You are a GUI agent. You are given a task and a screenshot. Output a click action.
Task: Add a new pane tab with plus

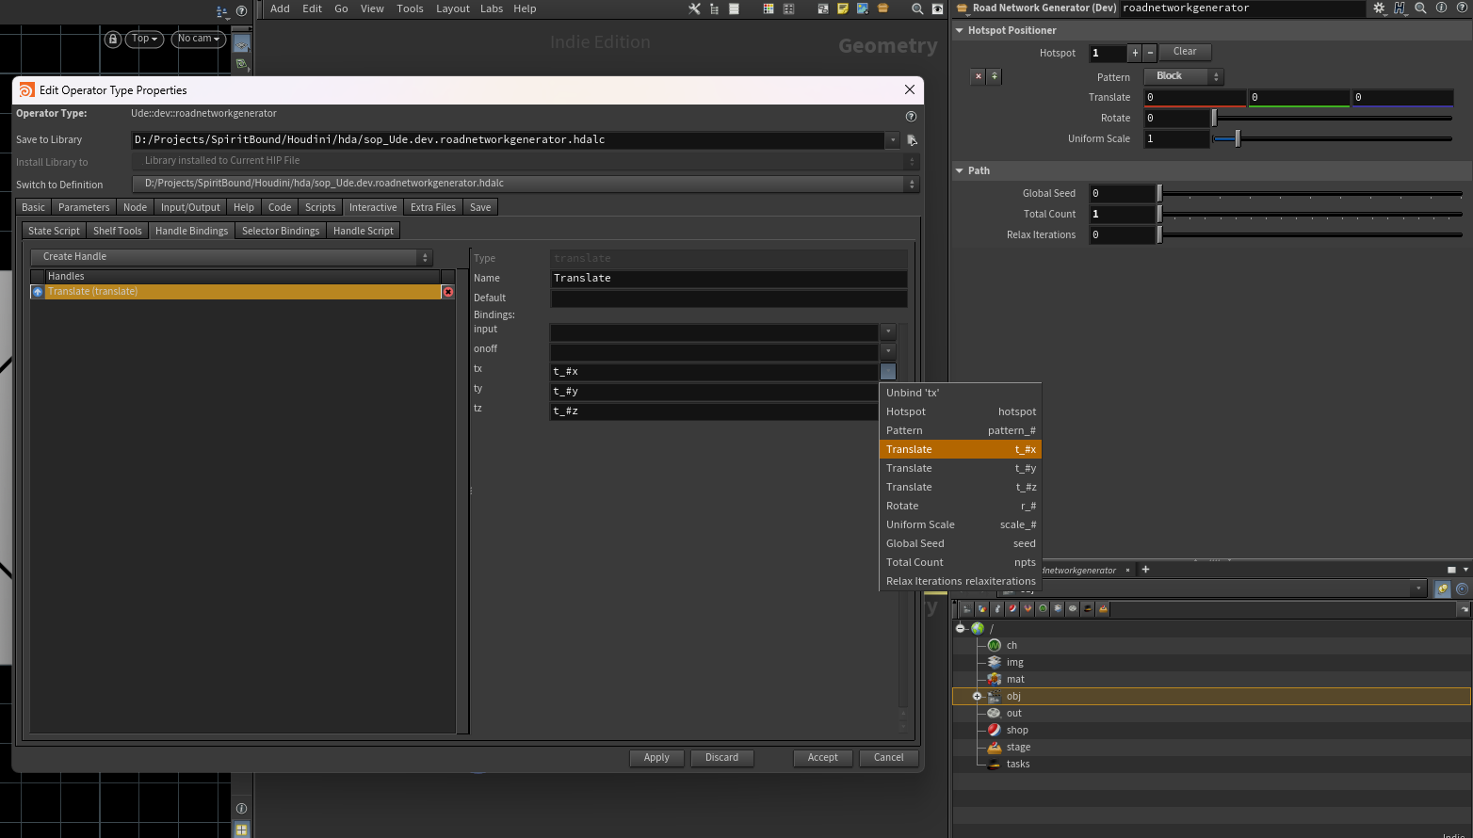click(1145, 570)
